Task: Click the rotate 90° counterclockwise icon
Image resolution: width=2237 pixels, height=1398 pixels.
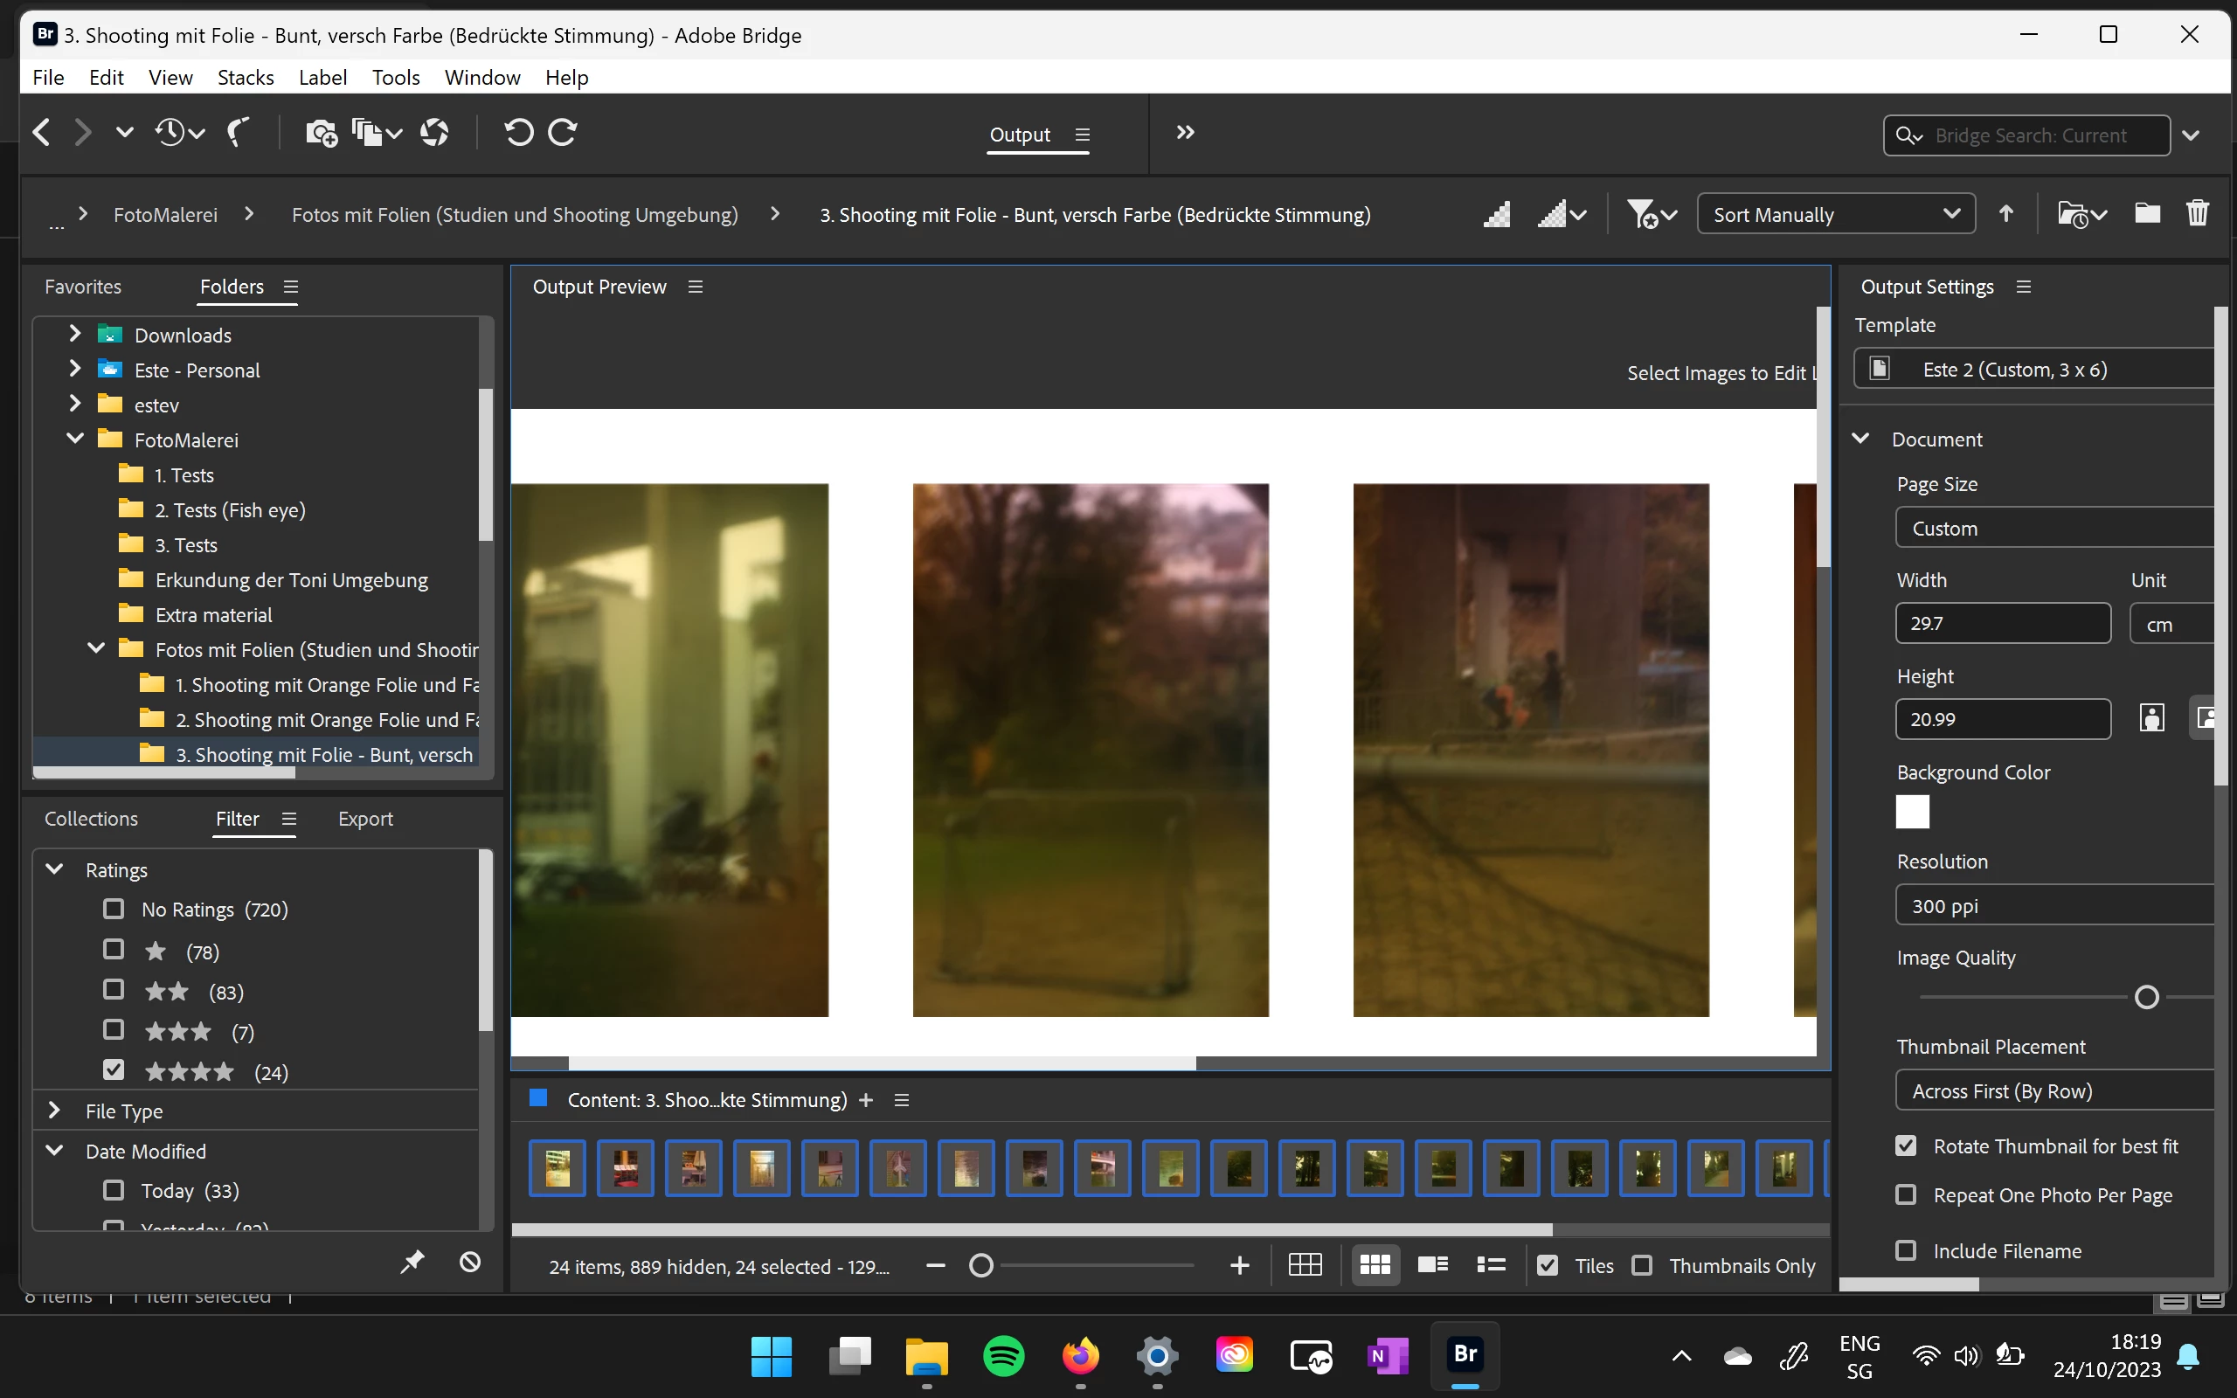Action: (x=518, y=133)
